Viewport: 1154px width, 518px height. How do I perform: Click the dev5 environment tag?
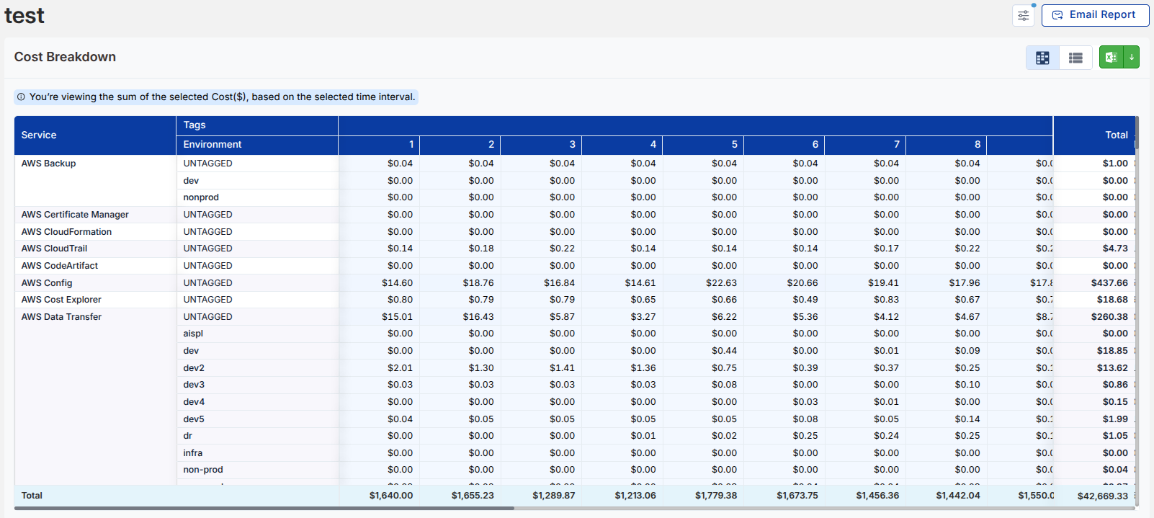(194, 419)
